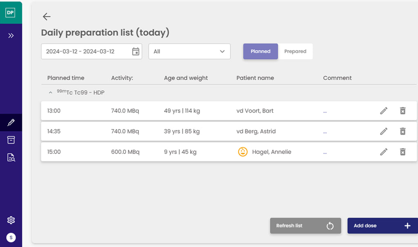
Task: Edit the 13:00 dose for vd Voort, Bart
Action: [383, 111]
